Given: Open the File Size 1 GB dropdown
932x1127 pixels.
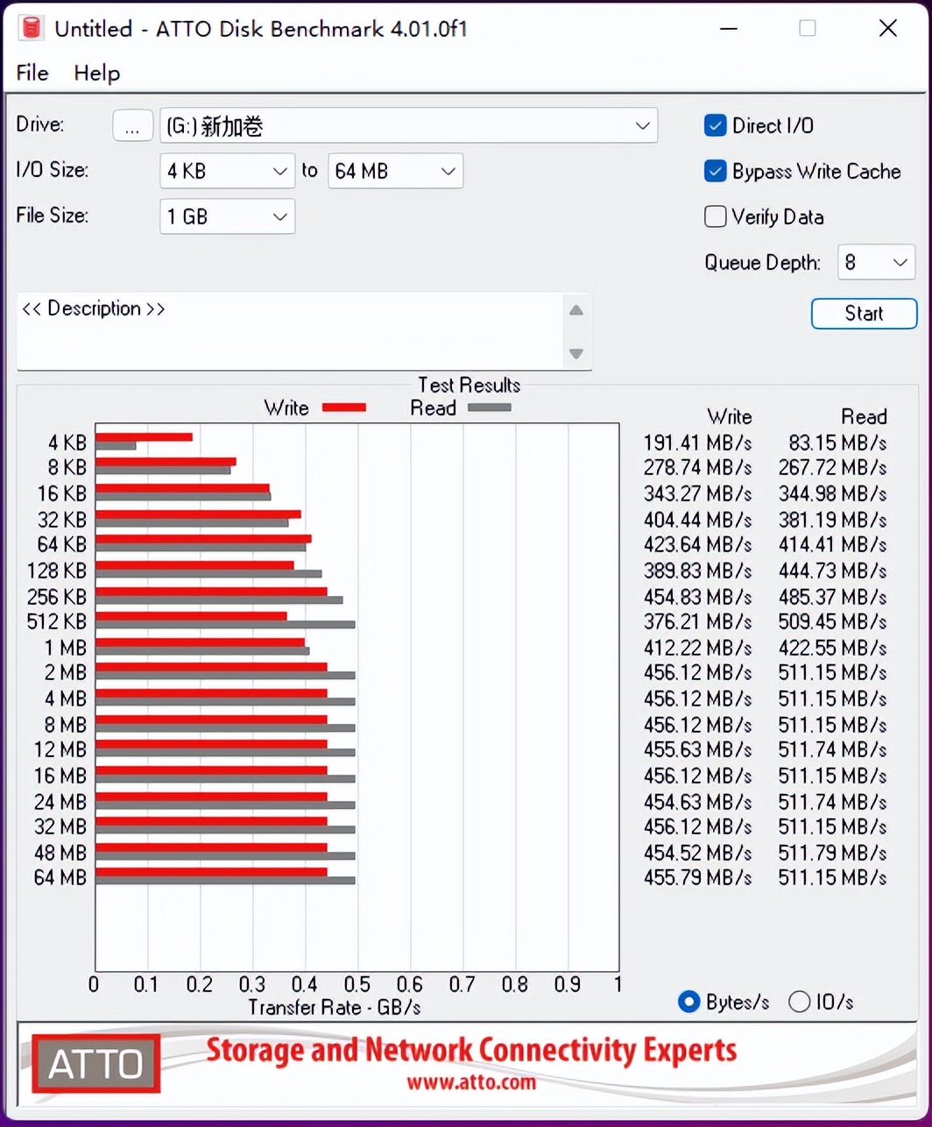Looking at the screenshot, I should pyautogui.click(x=228, y=216).
